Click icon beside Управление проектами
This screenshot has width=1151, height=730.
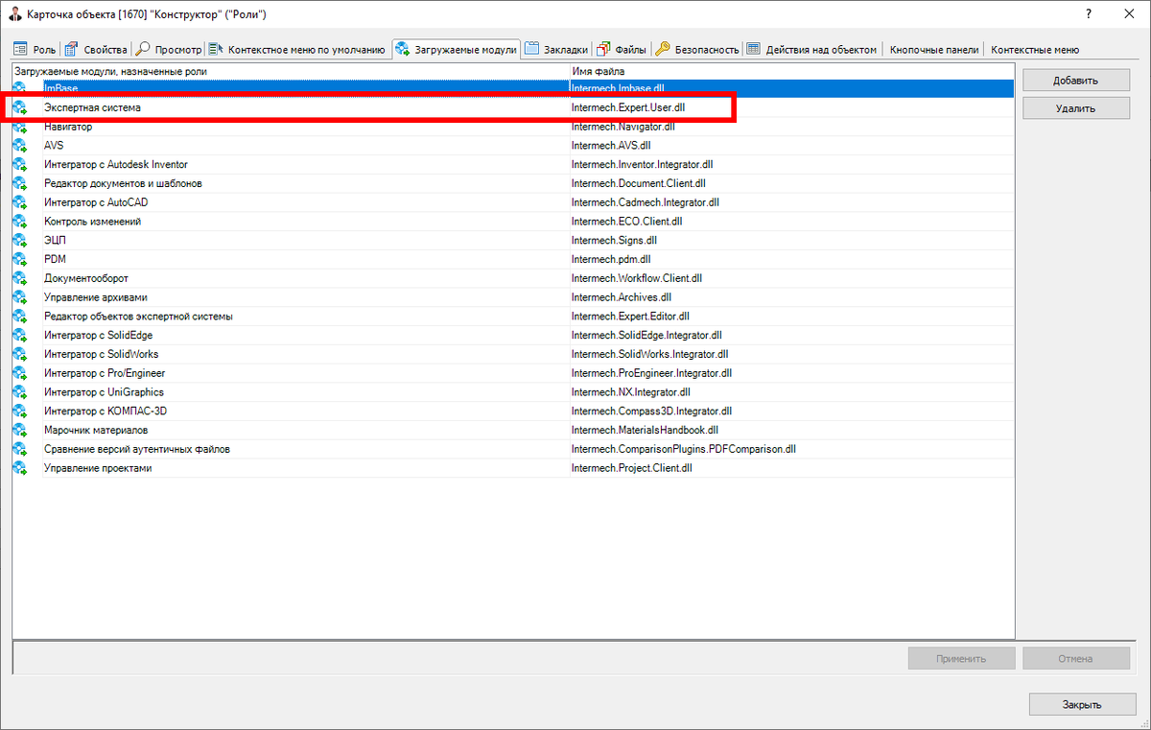pos(20,467)
